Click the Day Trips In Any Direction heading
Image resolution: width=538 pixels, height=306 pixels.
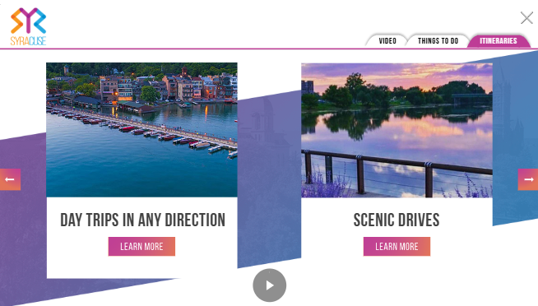(142, 220)
